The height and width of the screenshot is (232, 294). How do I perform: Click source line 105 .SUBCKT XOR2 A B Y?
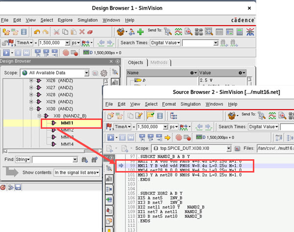(x=161, y=194)
